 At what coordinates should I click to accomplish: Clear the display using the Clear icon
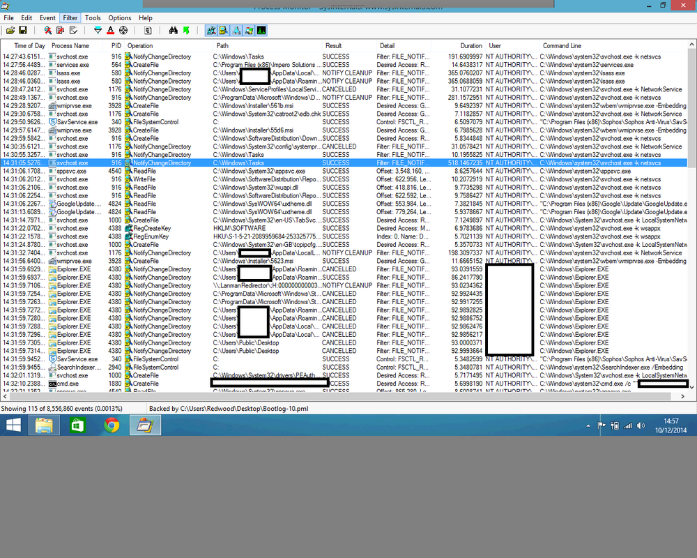pyautogui.click(x=73, y=30)
